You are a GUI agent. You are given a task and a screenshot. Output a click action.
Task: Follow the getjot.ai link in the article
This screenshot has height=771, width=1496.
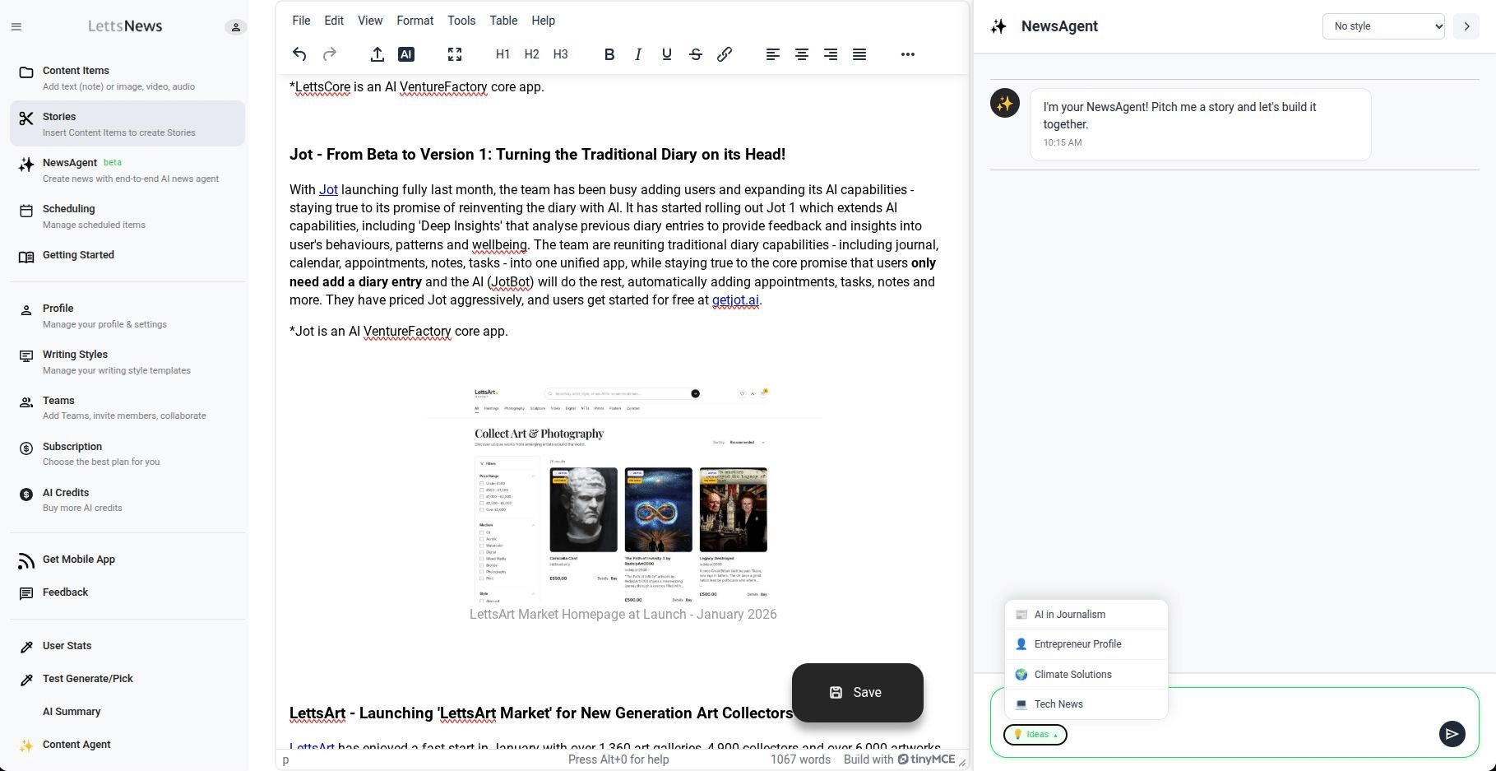pyautogui.click(x=735, y=300)
